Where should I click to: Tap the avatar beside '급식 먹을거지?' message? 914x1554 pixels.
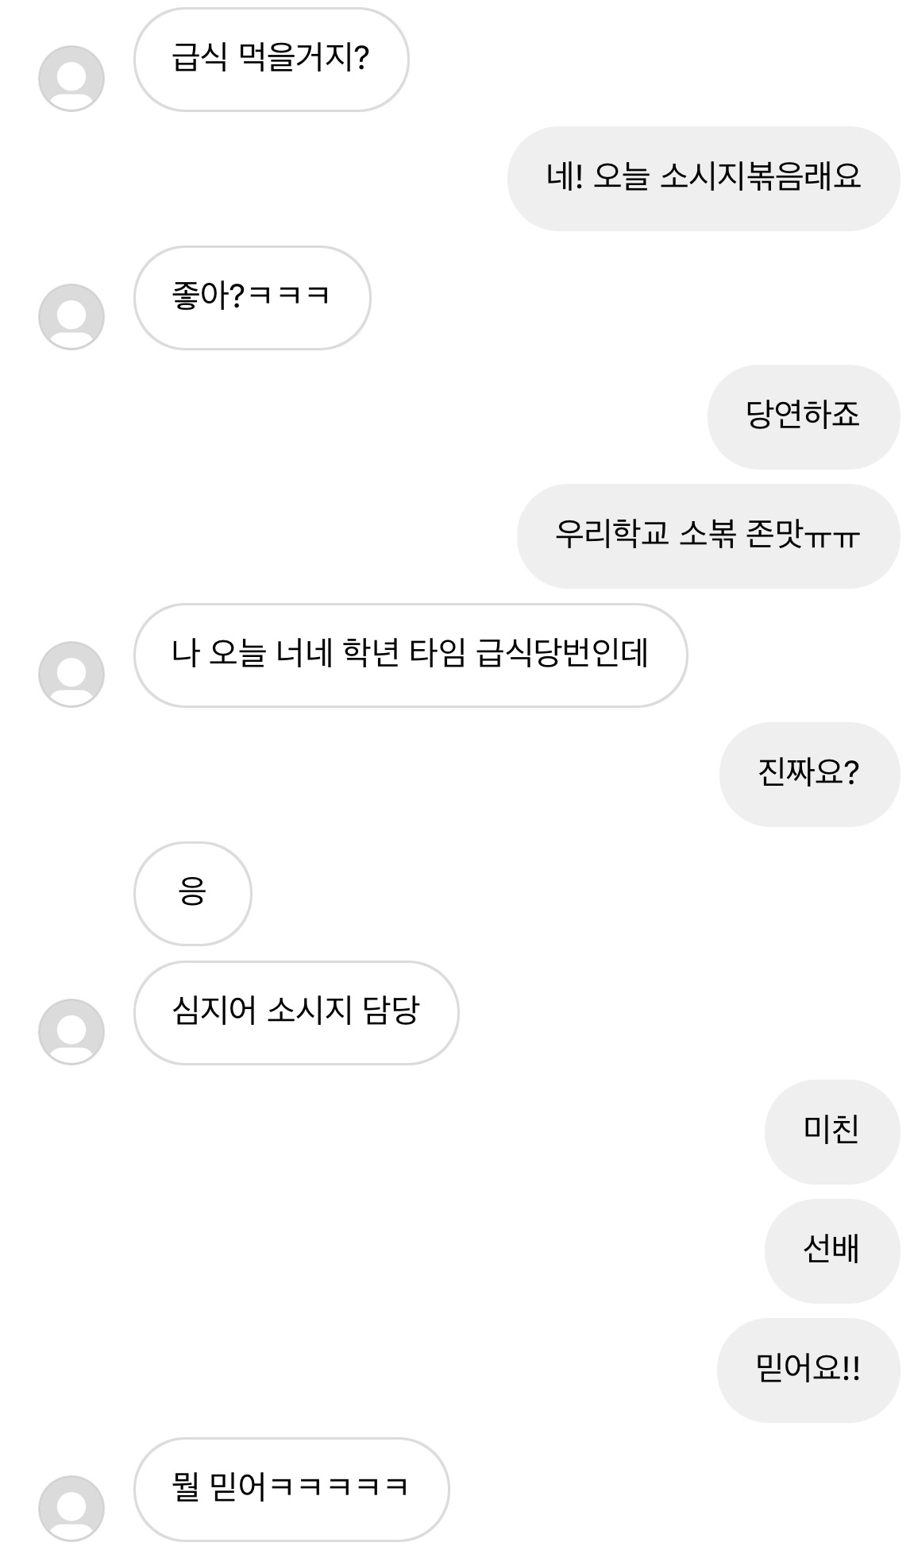tap(71, 79)
